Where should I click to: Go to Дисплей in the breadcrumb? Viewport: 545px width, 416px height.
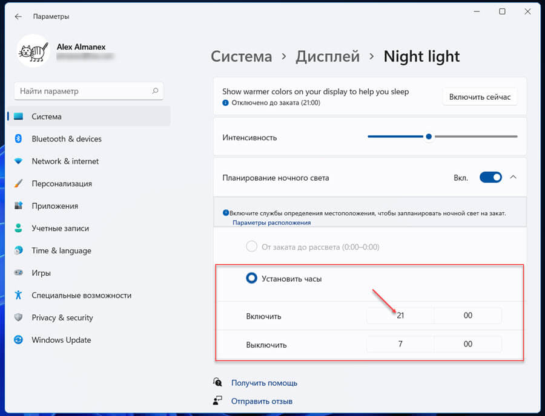pyautogui.click(x=328, y=57)
